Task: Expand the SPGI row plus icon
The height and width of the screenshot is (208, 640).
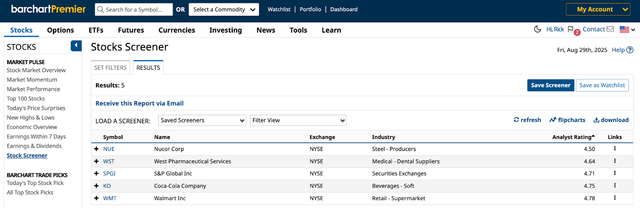Action: click(96, 173)
